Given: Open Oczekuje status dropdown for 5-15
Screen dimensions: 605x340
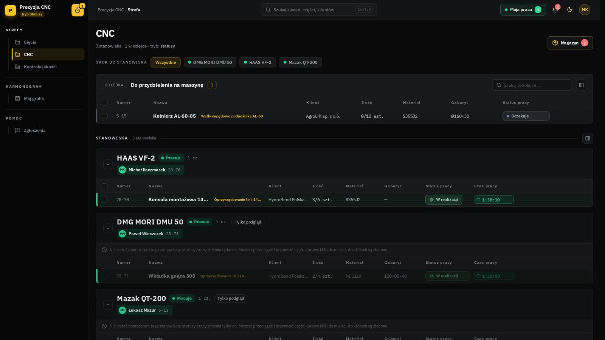Looking at the screenshot, I should point(526,116).
